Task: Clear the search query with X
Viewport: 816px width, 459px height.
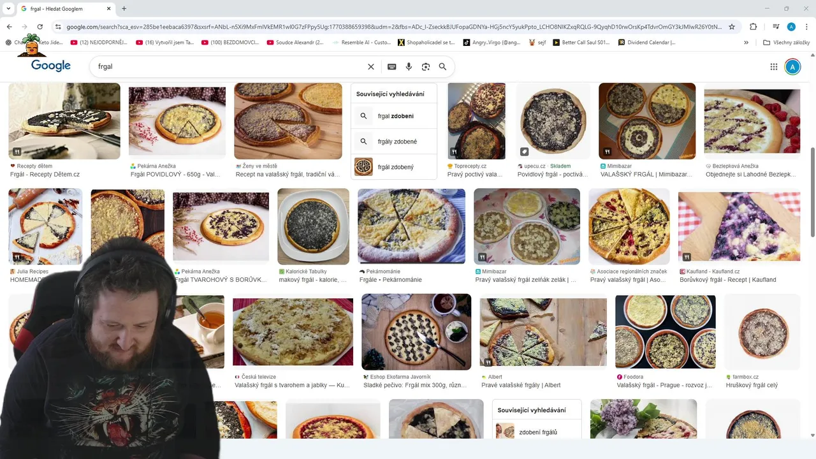Action: click(371, 66)
